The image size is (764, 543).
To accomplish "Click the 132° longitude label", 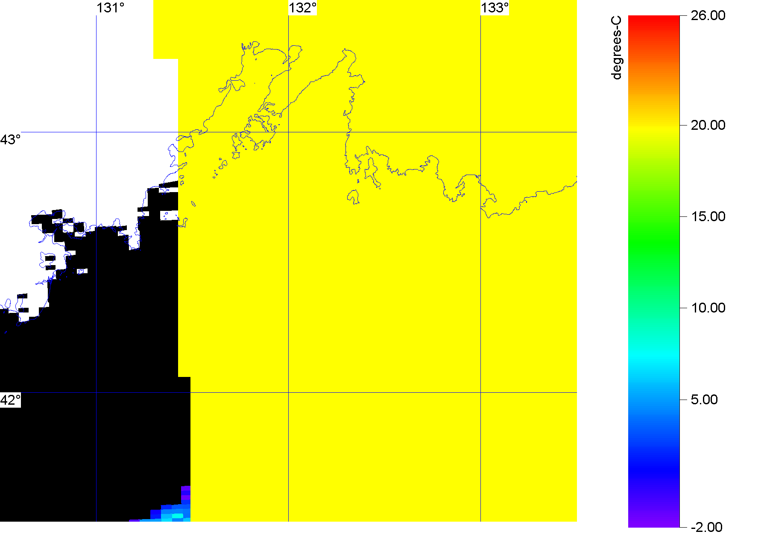I will 302,8.
